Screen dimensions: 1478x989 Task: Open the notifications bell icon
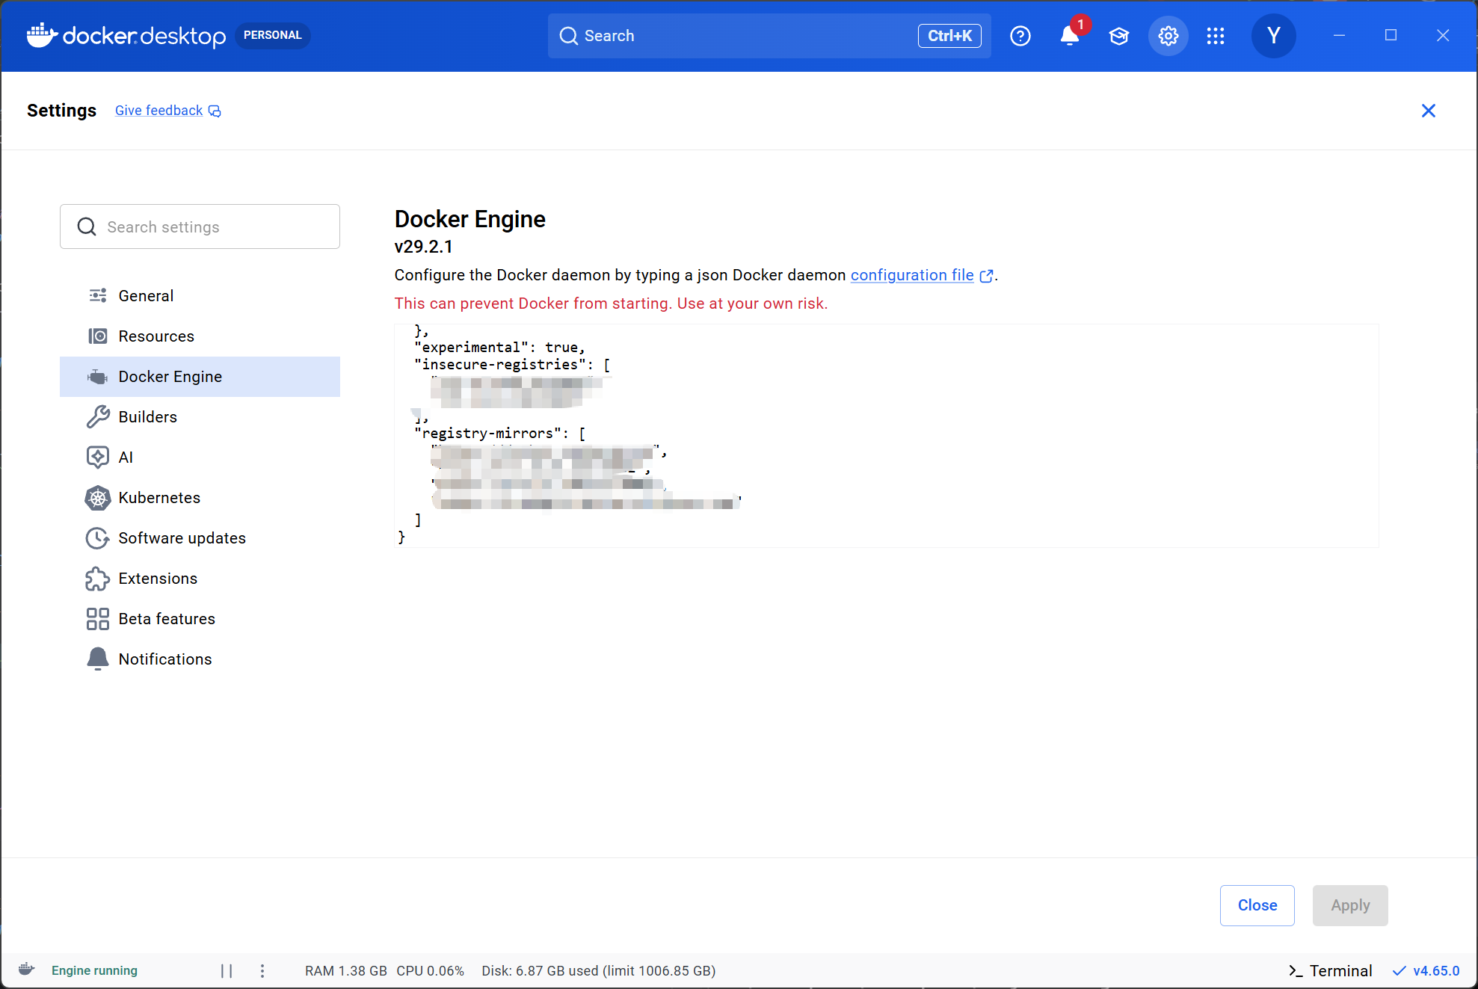(x=1070, y=36)
